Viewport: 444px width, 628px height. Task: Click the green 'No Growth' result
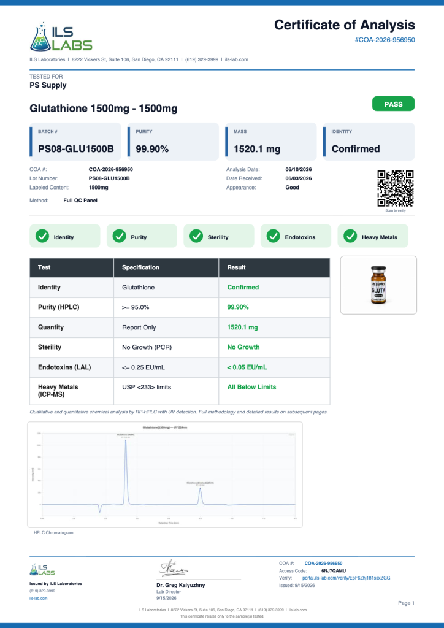pos(243,347)
